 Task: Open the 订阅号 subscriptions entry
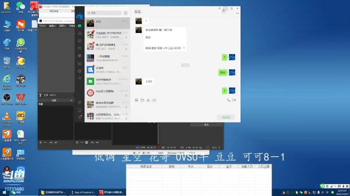pyautogui.click(x=107, y=70)
